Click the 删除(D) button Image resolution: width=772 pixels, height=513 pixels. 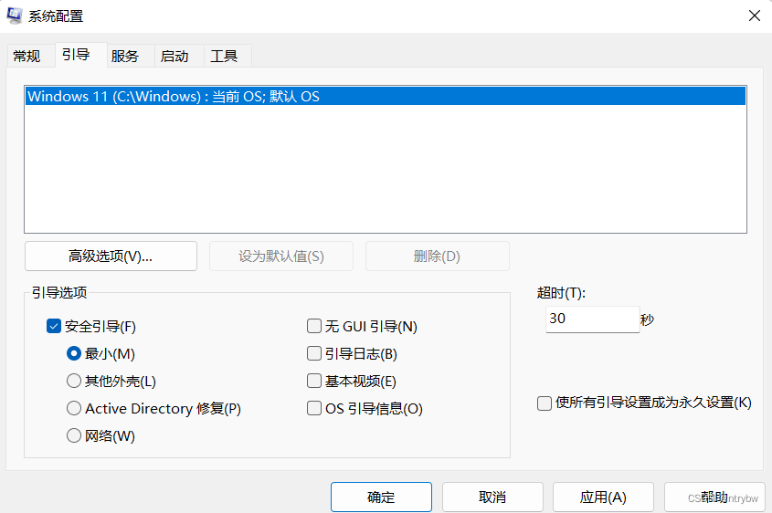point(438,256)
